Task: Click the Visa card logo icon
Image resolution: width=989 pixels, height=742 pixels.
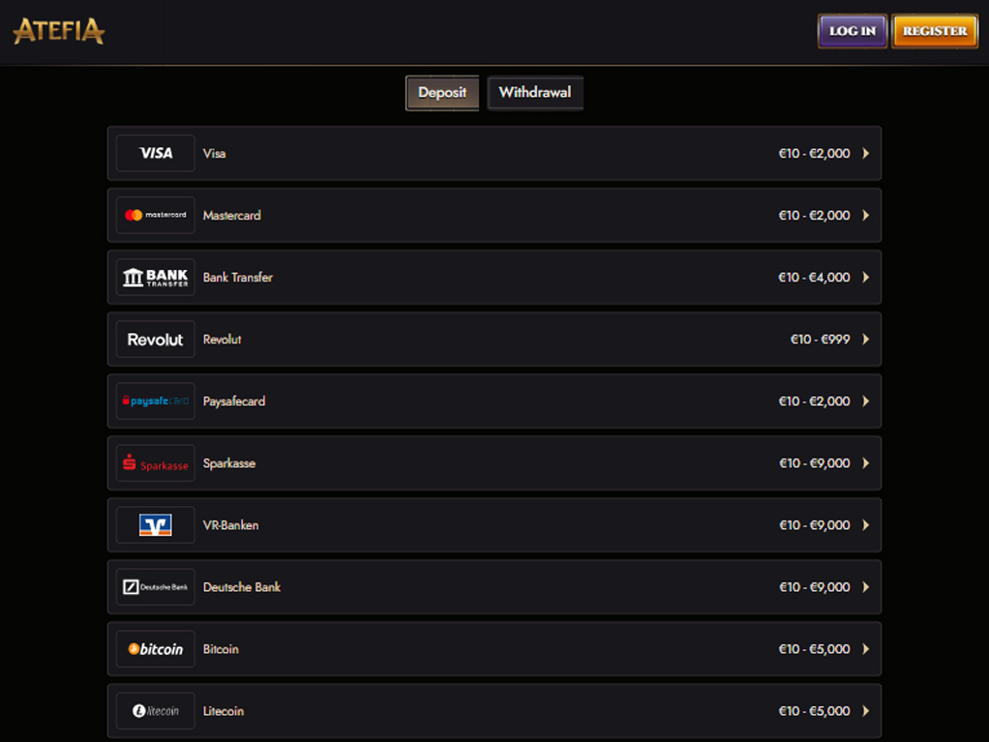Action: click(155, 153)
